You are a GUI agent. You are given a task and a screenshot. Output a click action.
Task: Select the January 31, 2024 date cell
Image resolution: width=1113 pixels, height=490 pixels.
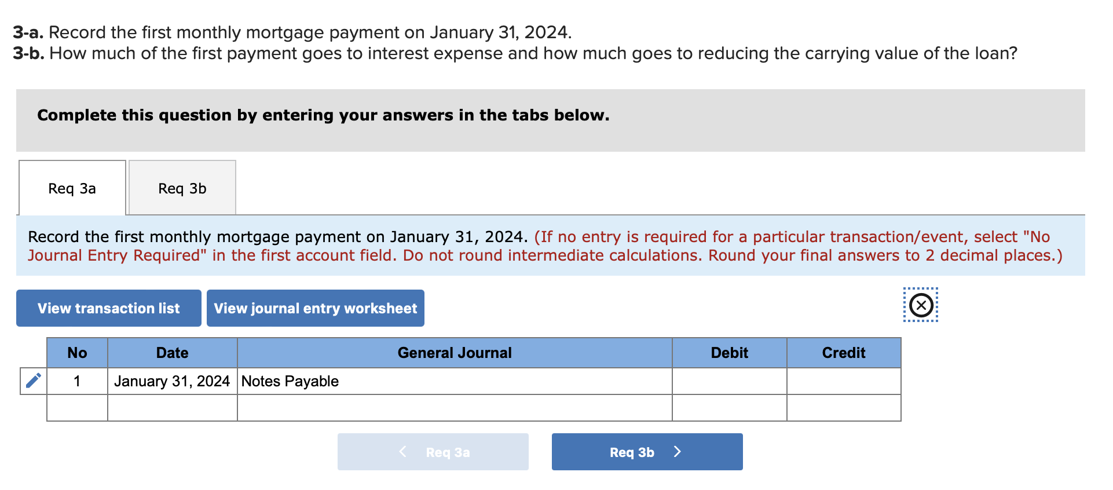[171, 381]
